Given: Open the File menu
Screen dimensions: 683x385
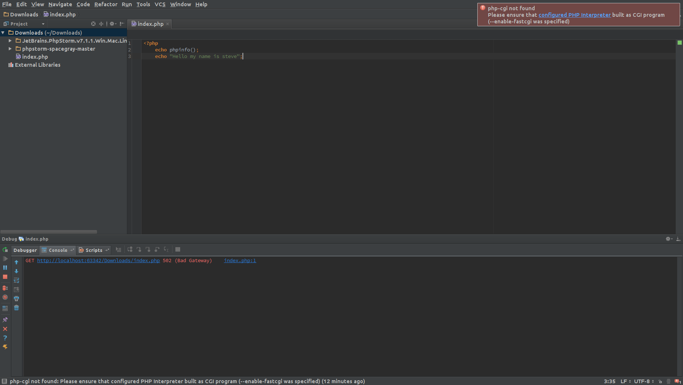Looking at the screenshot, I should 7,4.
